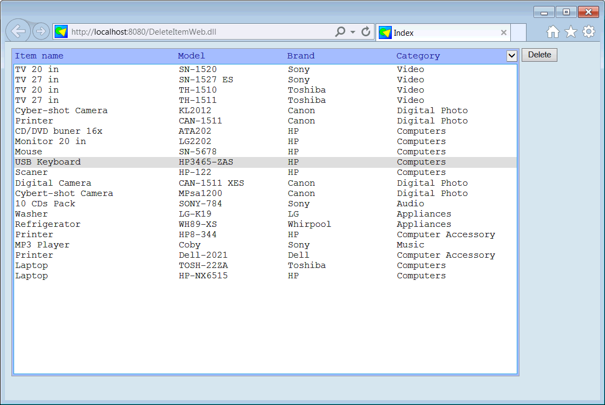605x405 pixels.
Task: Select the Monitor 20 in row
Action: pyautogui.click(x=266, y=142)
